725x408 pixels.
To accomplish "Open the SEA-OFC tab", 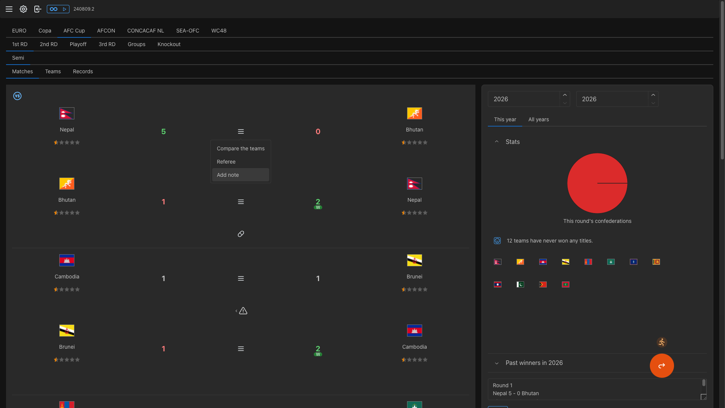I will (188, 31).
